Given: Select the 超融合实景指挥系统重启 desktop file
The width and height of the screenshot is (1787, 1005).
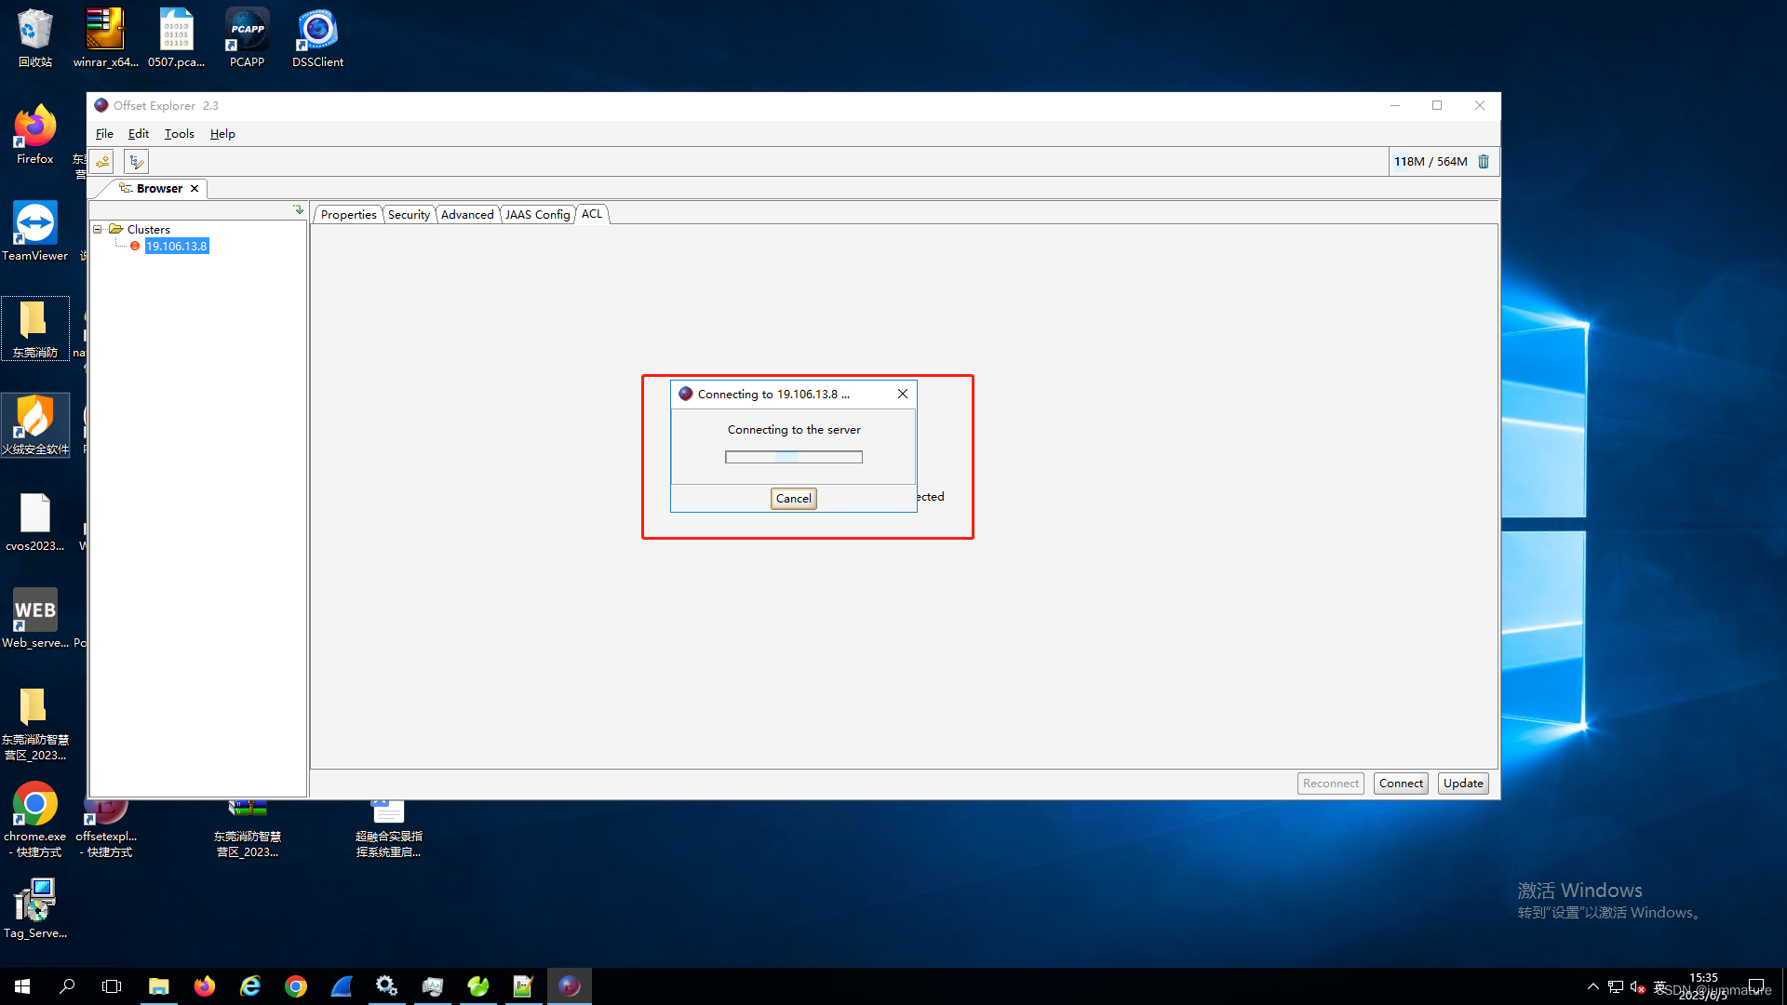Looking at the screenshot, I should tap(388, 827).
